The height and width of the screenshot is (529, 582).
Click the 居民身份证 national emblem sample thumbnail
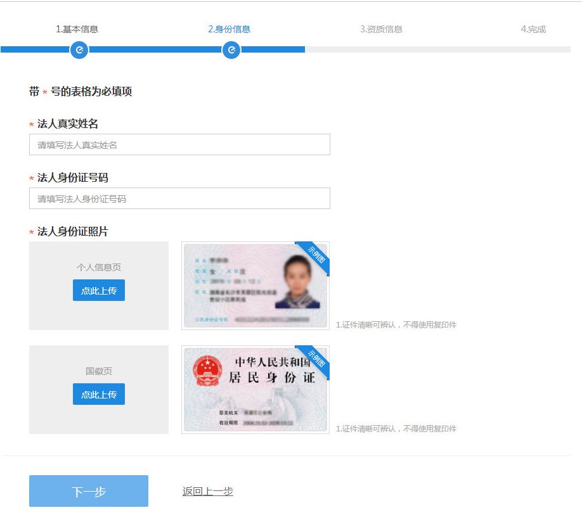254,390
